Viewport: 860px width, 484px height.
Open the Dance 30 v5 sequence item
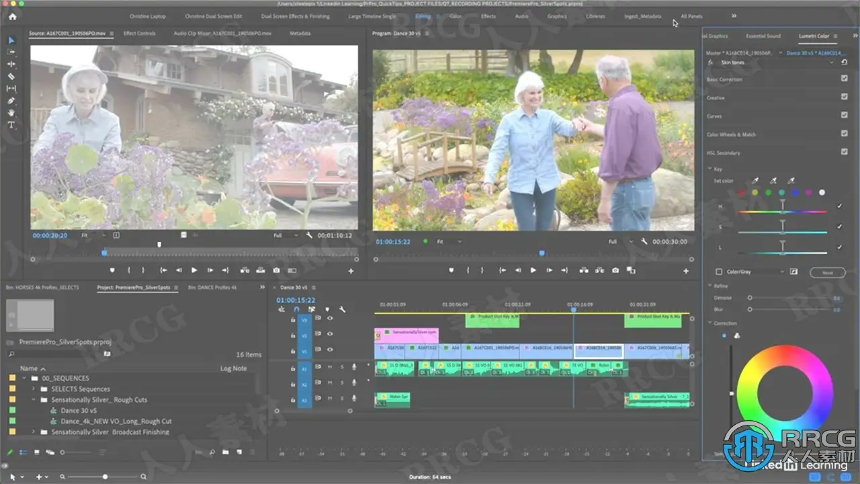[79, 411]
